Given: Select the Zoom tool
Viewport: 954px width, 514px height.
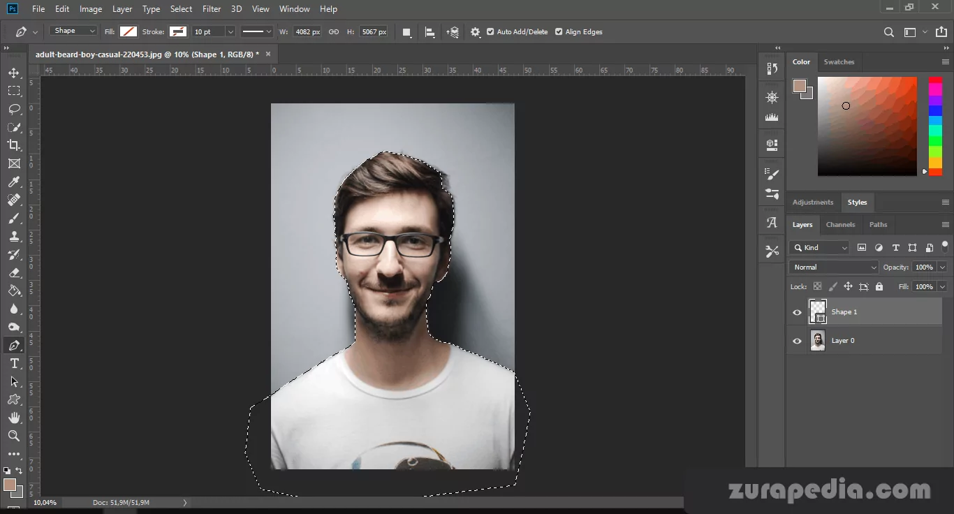Looking at the screenshot, I should tap(14, 436).
